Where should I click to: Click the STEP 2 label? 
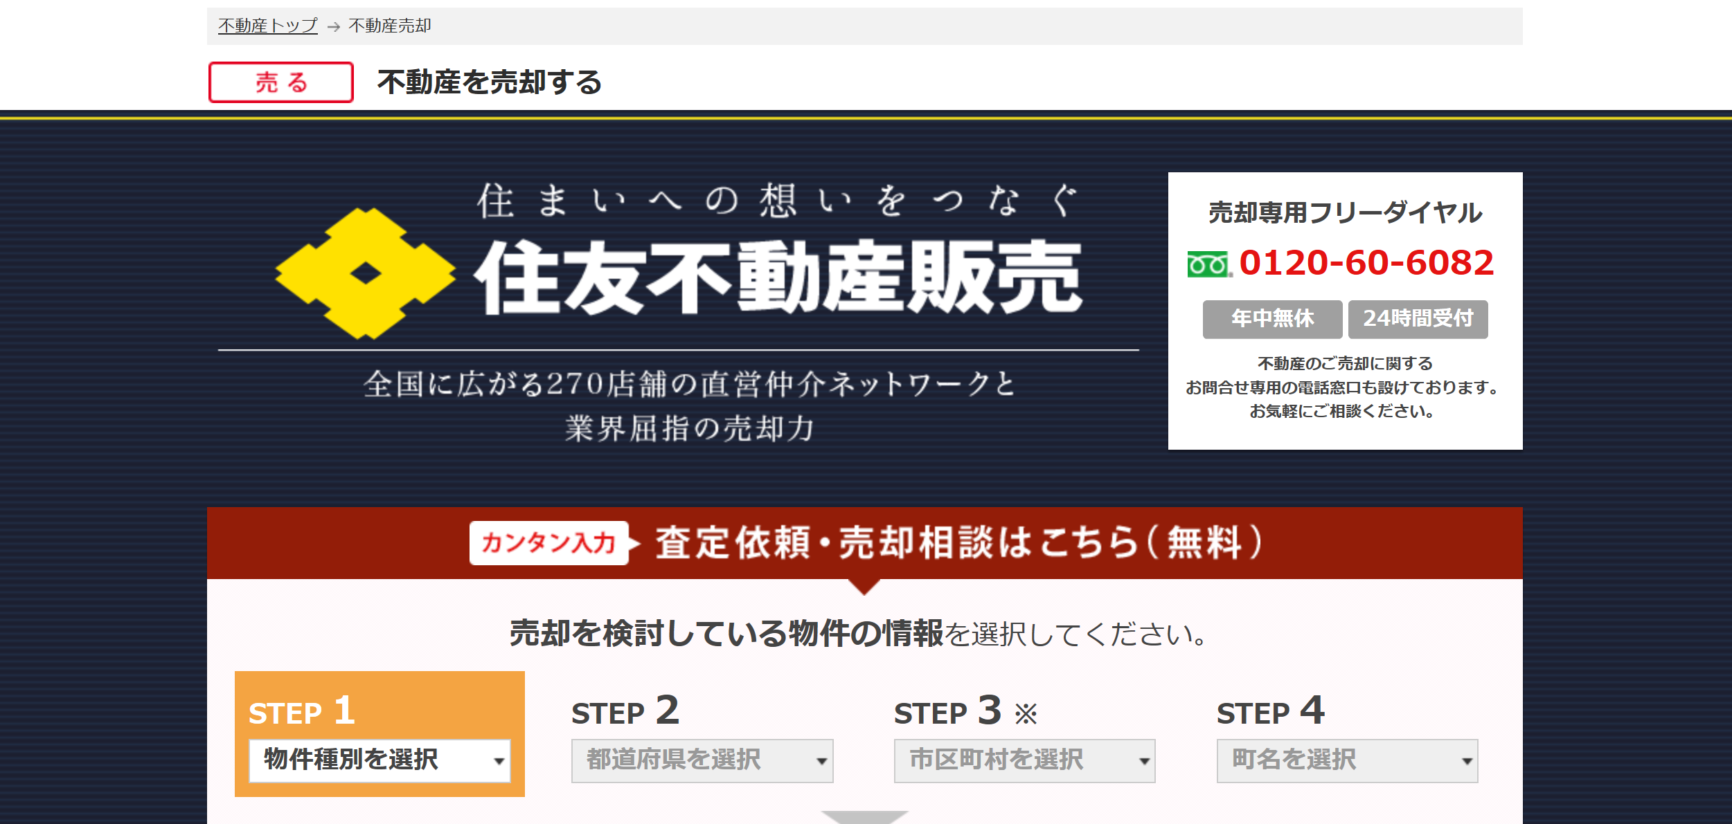pyautogui.click(x=625, y=711)
